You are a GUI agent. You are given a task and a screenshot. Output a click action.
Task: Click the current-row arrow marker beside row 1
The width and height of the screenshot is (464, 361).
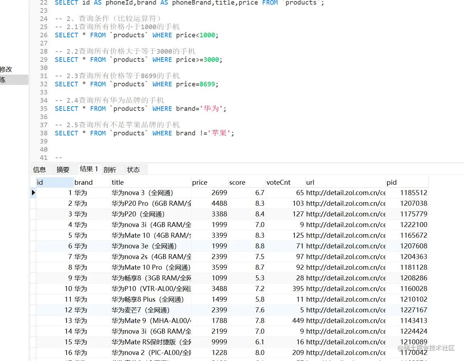pos(33,193)
